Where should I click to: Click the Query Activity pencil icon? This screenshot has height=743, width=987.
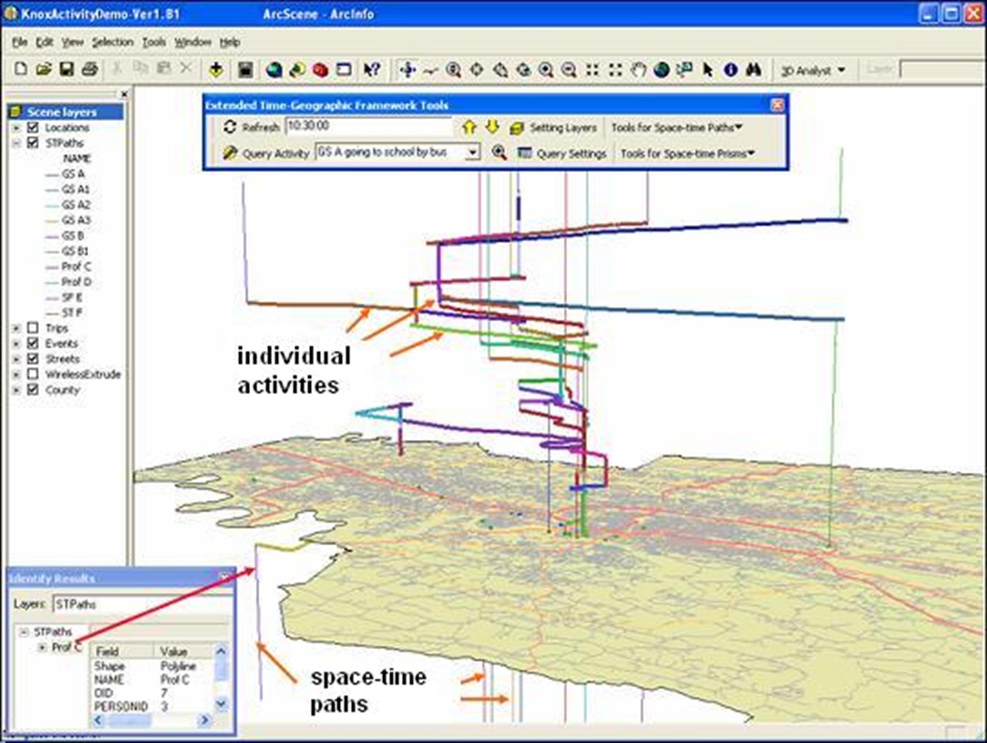[229, 153]
